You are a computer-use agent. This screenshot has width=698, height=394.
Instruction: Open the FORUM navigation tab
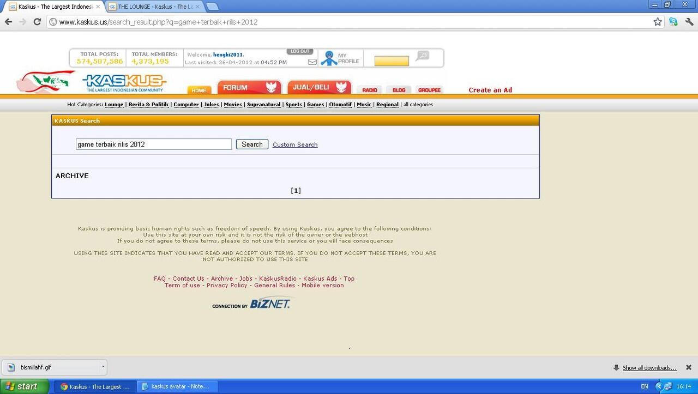coord(249,87)
